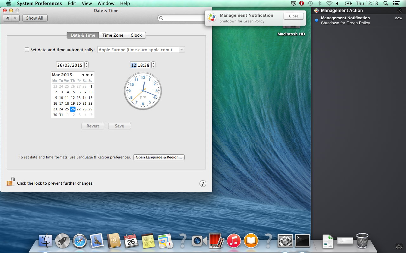This screenshot has height=253, width=406.
Task: Open Wi-Fi status menu icon
Action: point(329,3)
